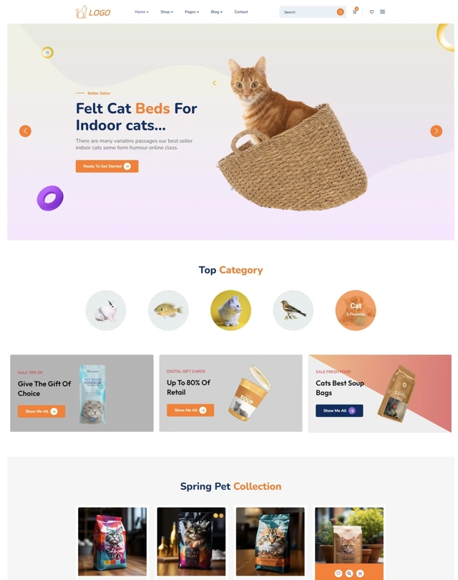Focus the Search input field
Screen dimensions: 458x580
tap(308, 12)
